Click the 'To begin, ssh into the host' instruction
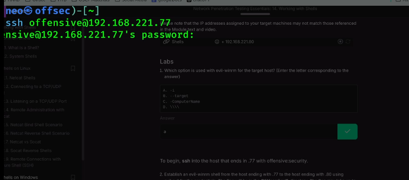This screenshot has height=180, width=409. (x=234, y=161)
